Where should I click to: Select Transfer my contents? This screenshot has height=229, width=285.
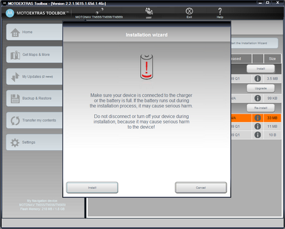point(35,120)
